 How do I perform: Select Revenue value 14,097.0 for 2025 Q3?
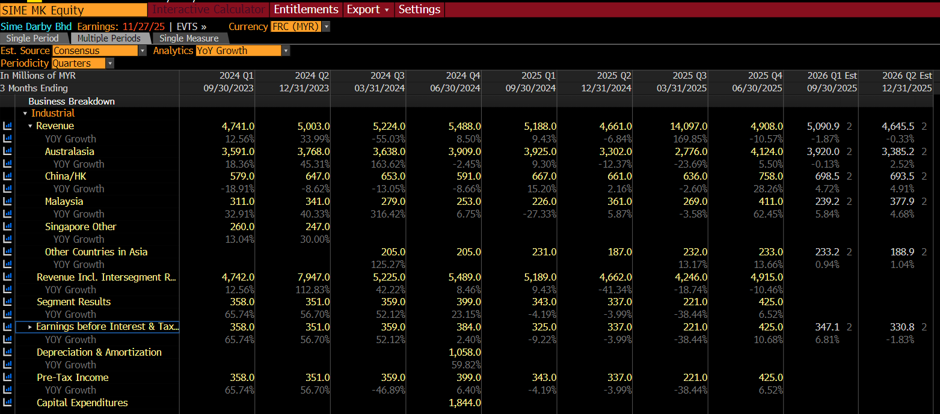(x=689, y=126)
